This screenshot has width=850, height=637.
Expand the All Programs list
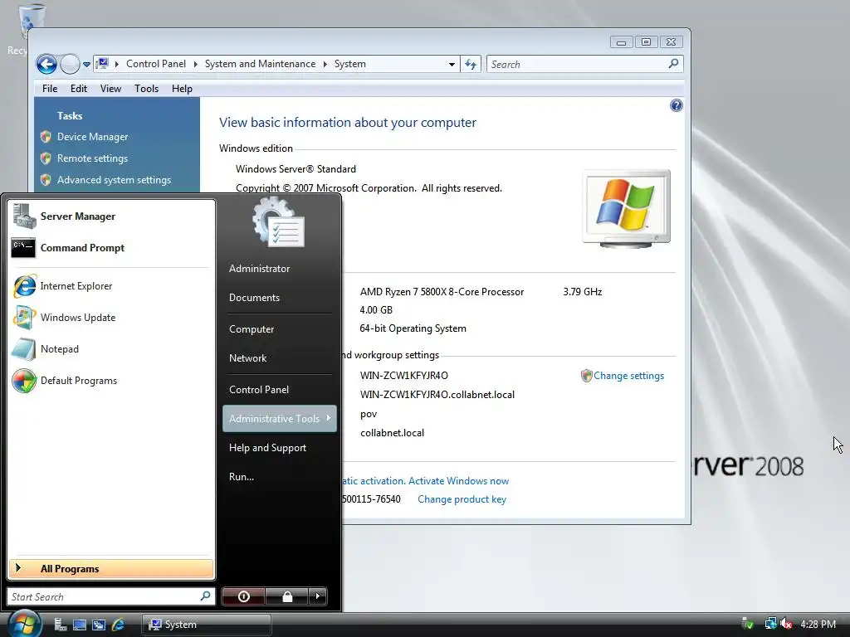click(111, 569)
